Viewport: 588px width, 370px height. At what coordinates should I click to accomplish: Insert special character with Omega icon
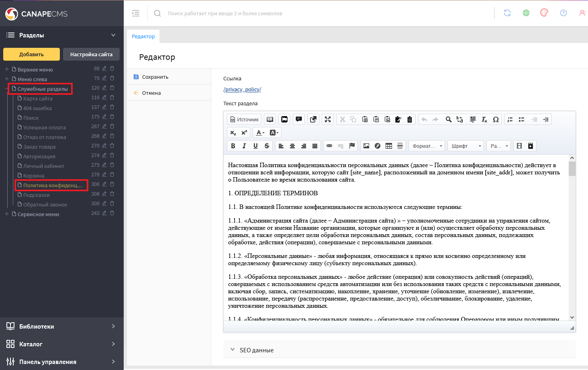496,119
